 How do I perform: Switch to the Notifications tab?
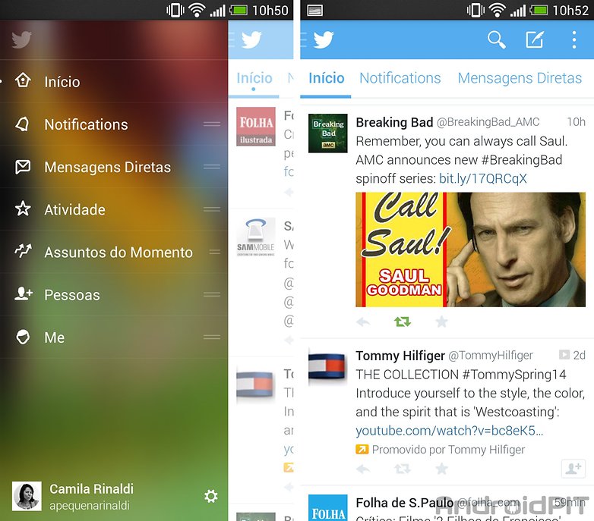[400, 78]
